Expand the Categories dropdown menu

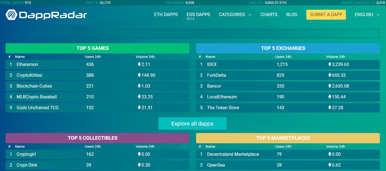click(235, 15)
